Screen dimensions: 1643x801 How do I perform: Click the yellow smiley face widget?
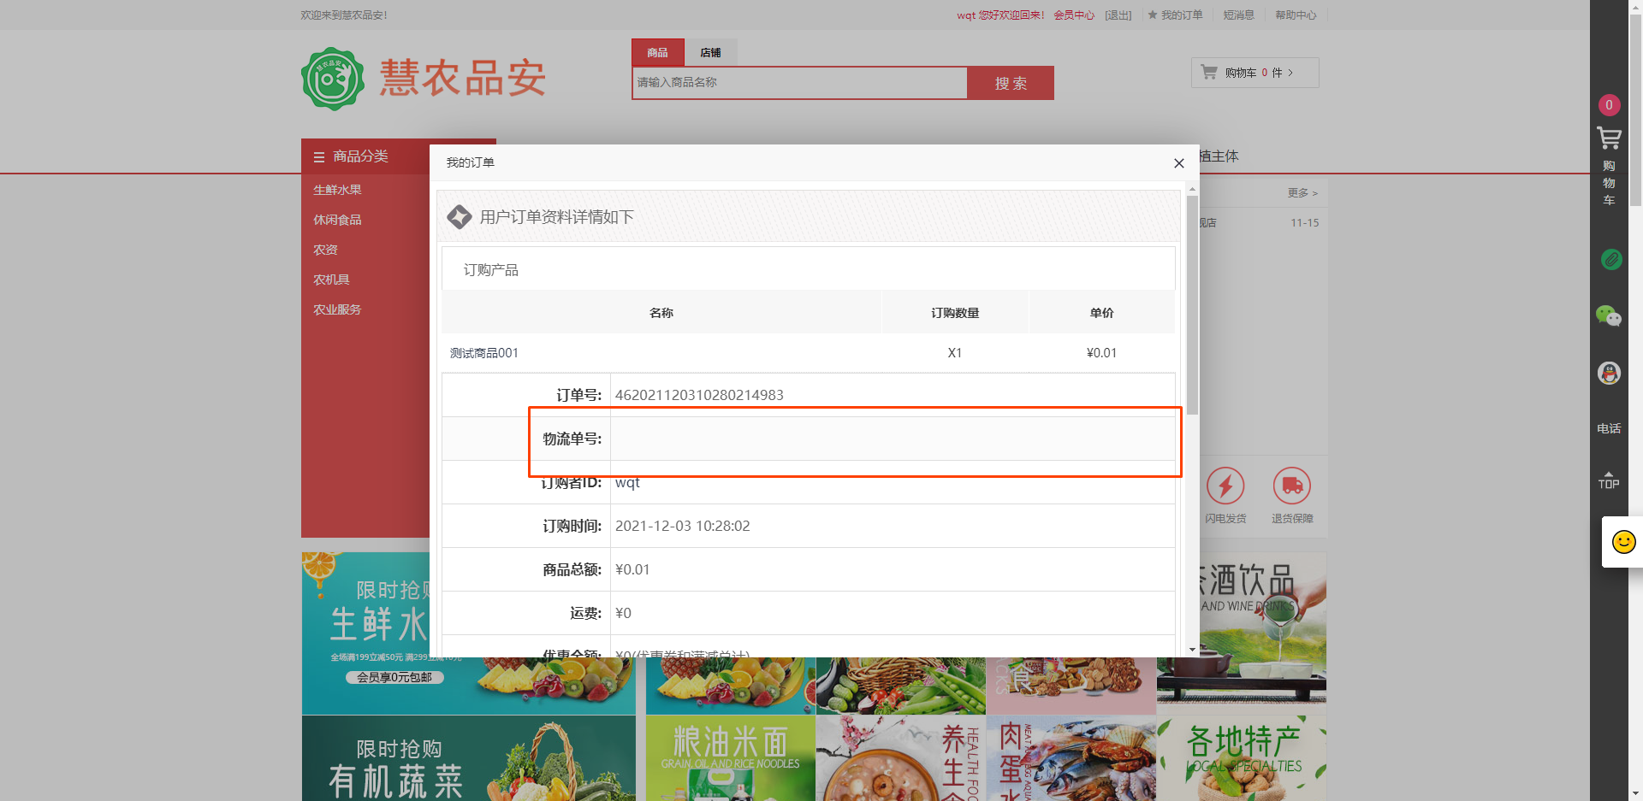coord(1623,542)
